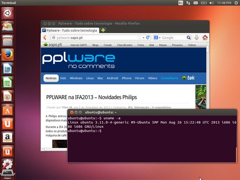Open Classificados in the SAPO bar

click(x=125, y=45)
